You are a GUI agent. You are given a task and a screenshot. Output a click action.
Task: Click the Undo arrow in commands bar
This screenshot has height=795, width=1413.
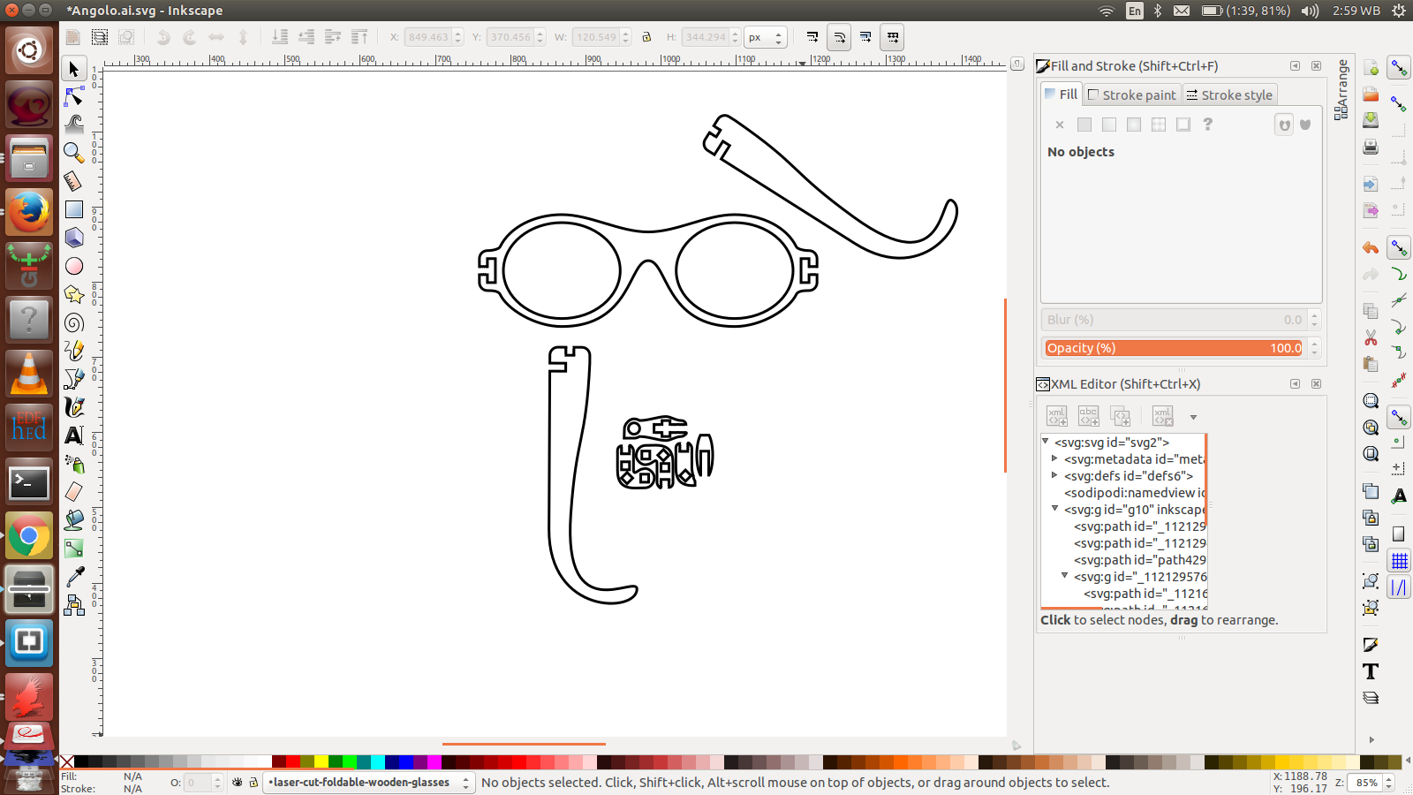point(1371,248)
